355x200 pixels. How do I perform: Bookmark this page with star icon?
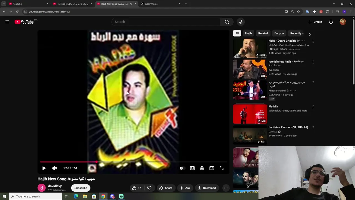tap(298, 12)
